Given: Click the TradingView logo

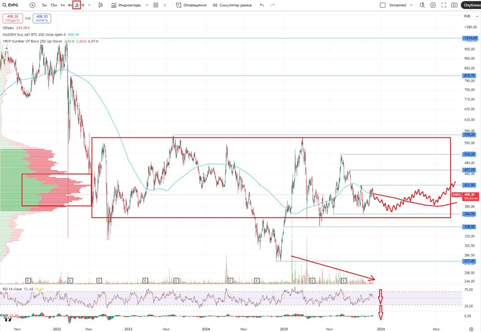Looking at the screenshot, I should point(7,319).
